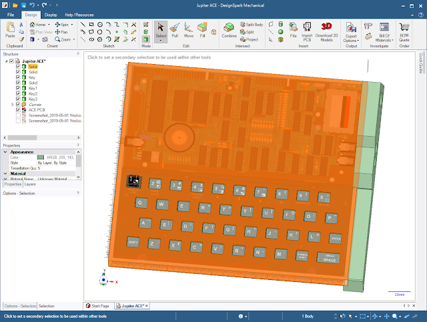
Task: Select the ACE PCB tree item label
Action: 37,110
